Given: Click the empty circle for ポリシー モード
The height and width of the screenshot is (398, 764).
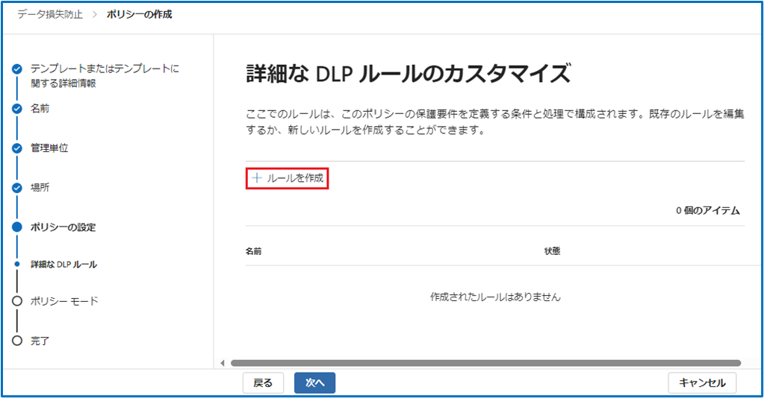Looking at the screenshot, I should pyautogui.click(x=16, y=301).
